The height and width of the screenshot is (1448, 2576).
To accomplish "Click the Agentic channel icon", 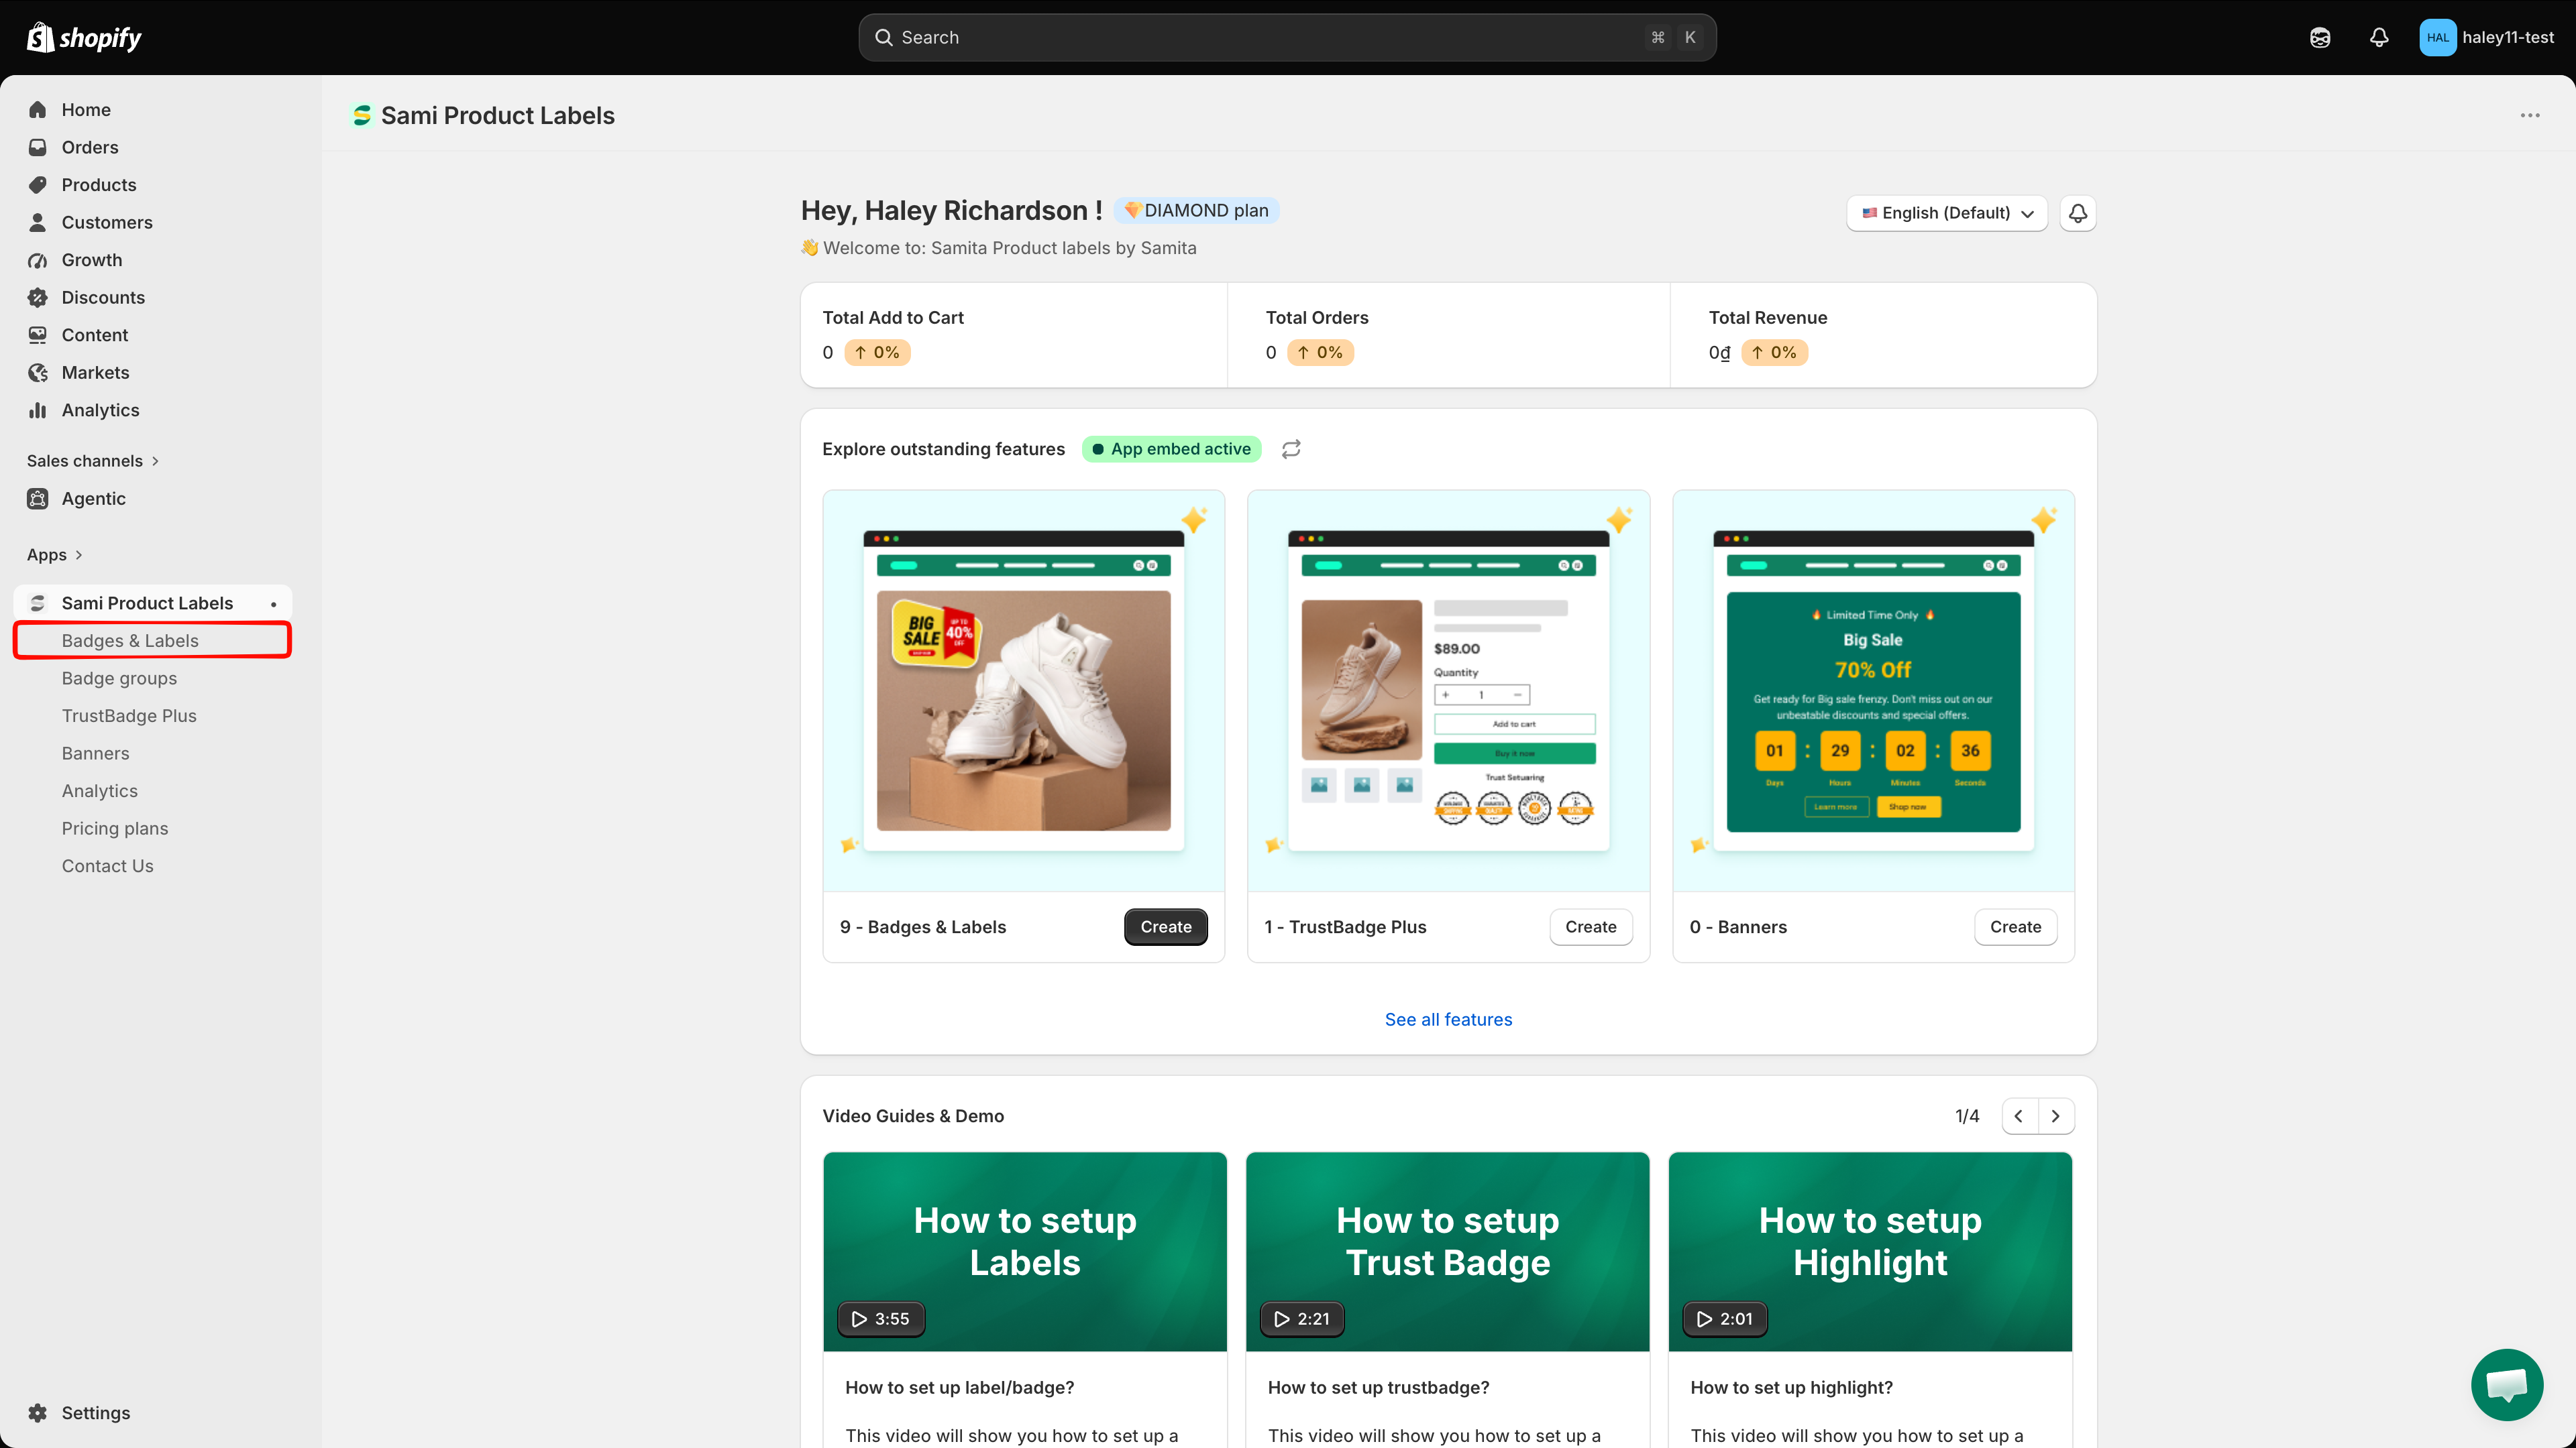I will coord(38,499).
